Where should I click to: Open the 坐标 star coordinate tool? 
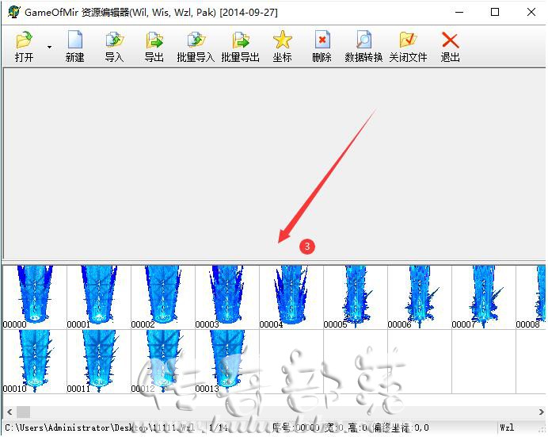[x=283, y=47]
